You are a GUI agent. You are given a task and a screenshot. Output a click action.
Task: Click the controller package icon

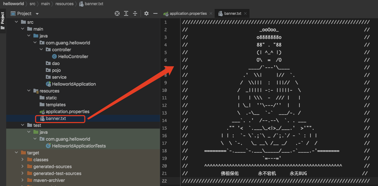(48, 50)
